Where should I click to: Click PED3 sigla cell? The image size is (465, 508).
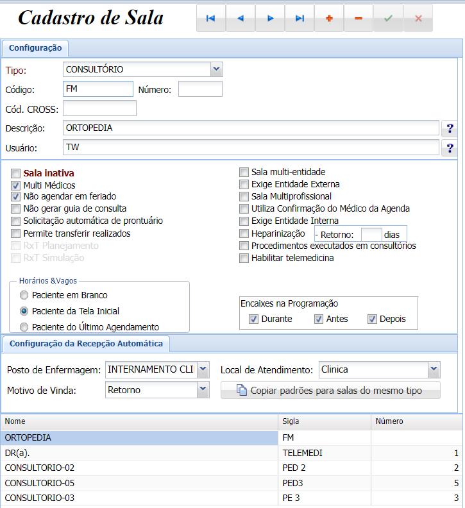click(325, 483)
